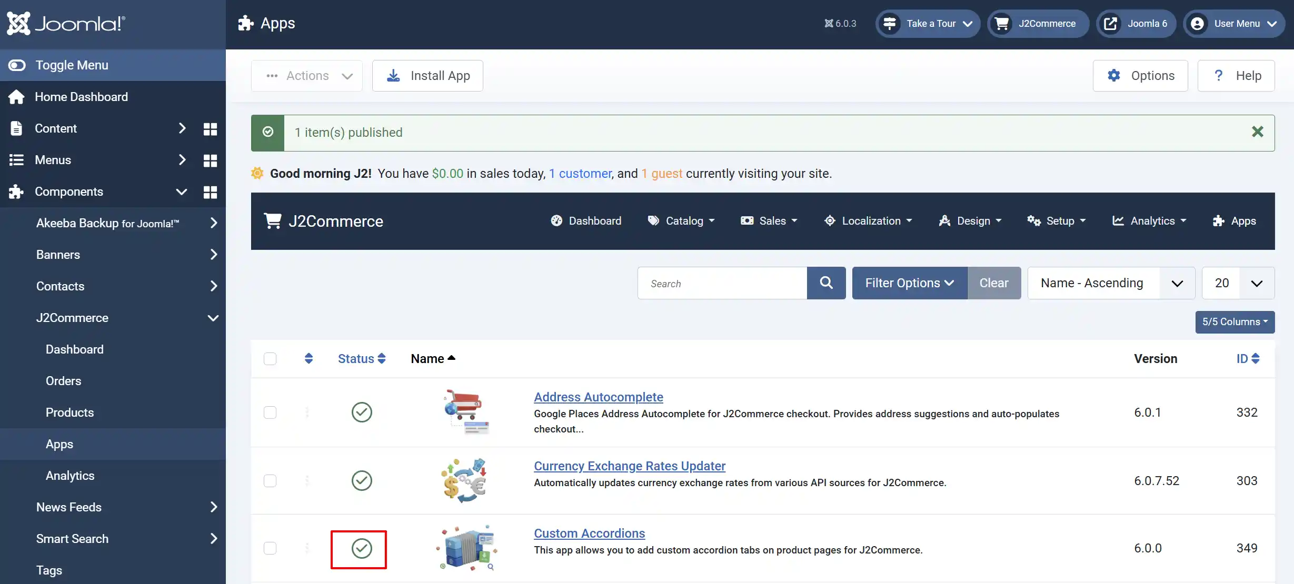
Task: Expand the Menus chevron in the sidebar
Action: [x=182, y=160]
